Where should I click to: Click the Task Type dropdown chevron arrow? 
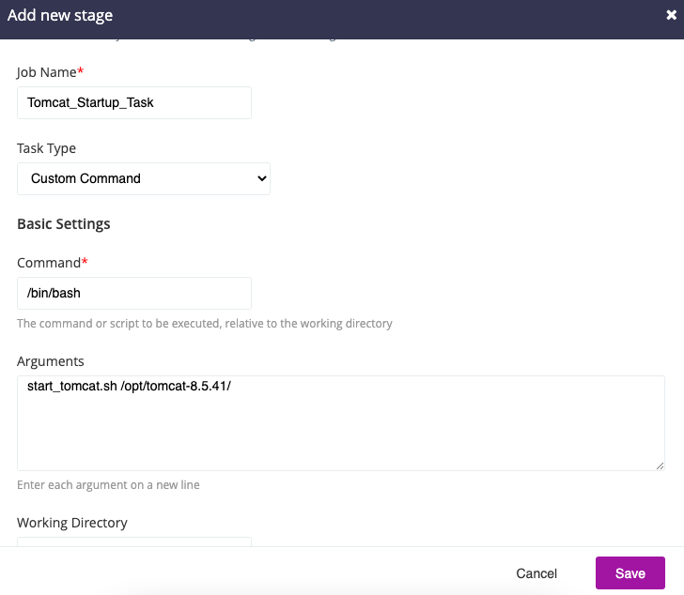click(261, 178)
